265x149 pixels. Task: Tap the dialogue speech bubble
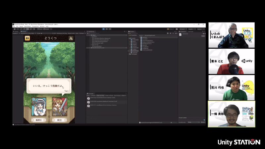pyautogui.click(x=49, y=86)
